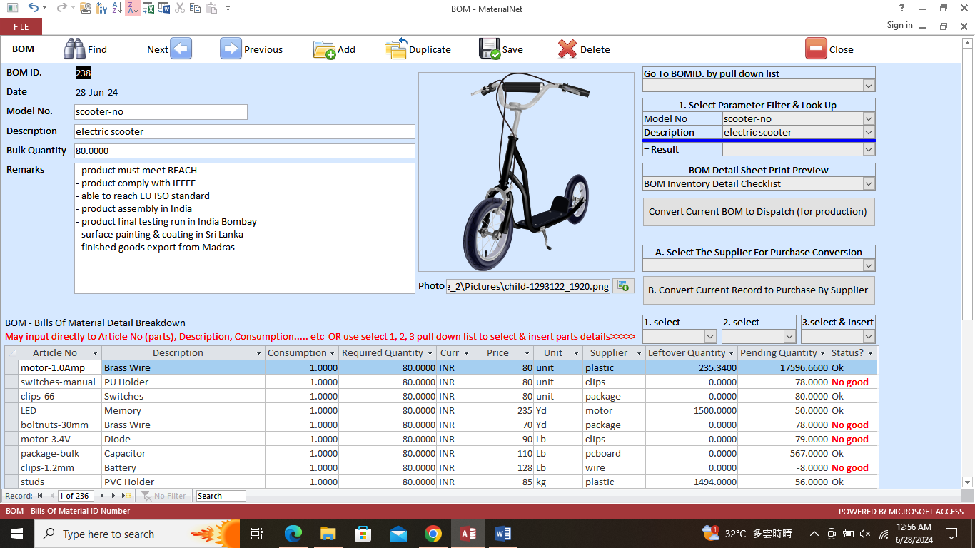Go to Next record arrow icon
The image size is (975, 548).
tap(181, 49)
